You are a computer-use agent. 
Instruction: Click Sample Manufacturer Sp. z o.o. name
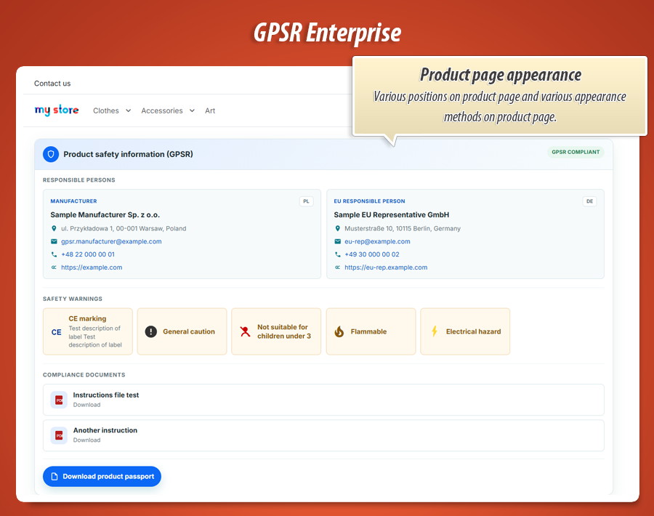point(105,215)
